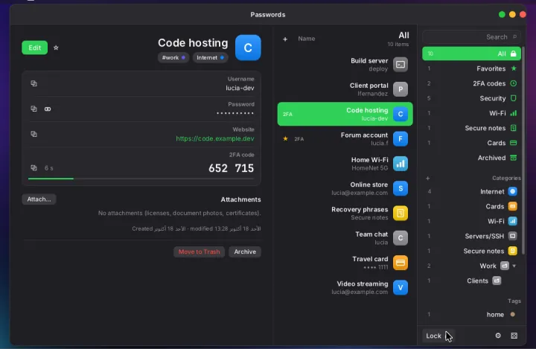Reveal the hidden password with eye icon

(48, 109)
